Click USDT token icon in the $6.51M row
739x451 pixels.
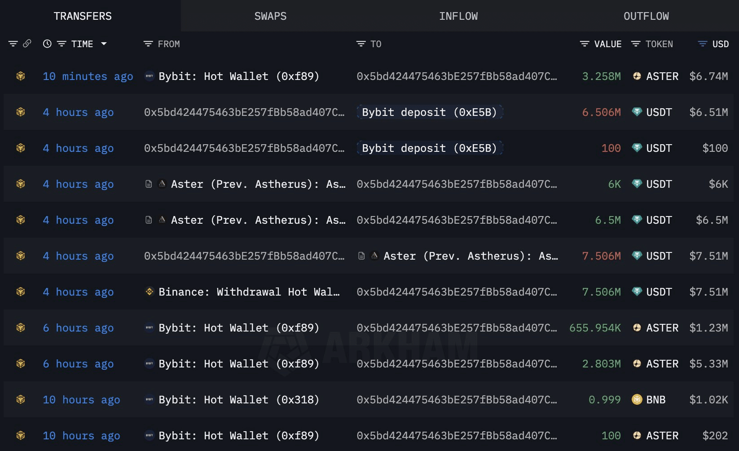[x=637, y=112]
